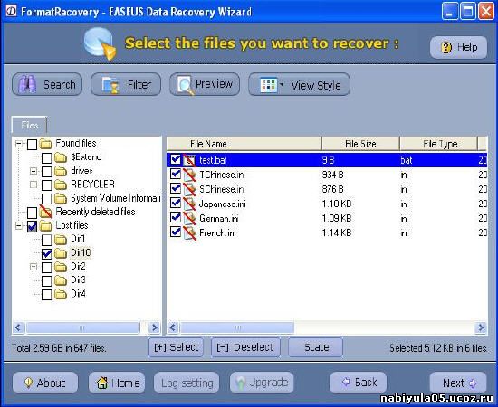Check the Dir2 folder checkbox
The height and width of the screenshot is (407, 498).
[x=47, y=267]
